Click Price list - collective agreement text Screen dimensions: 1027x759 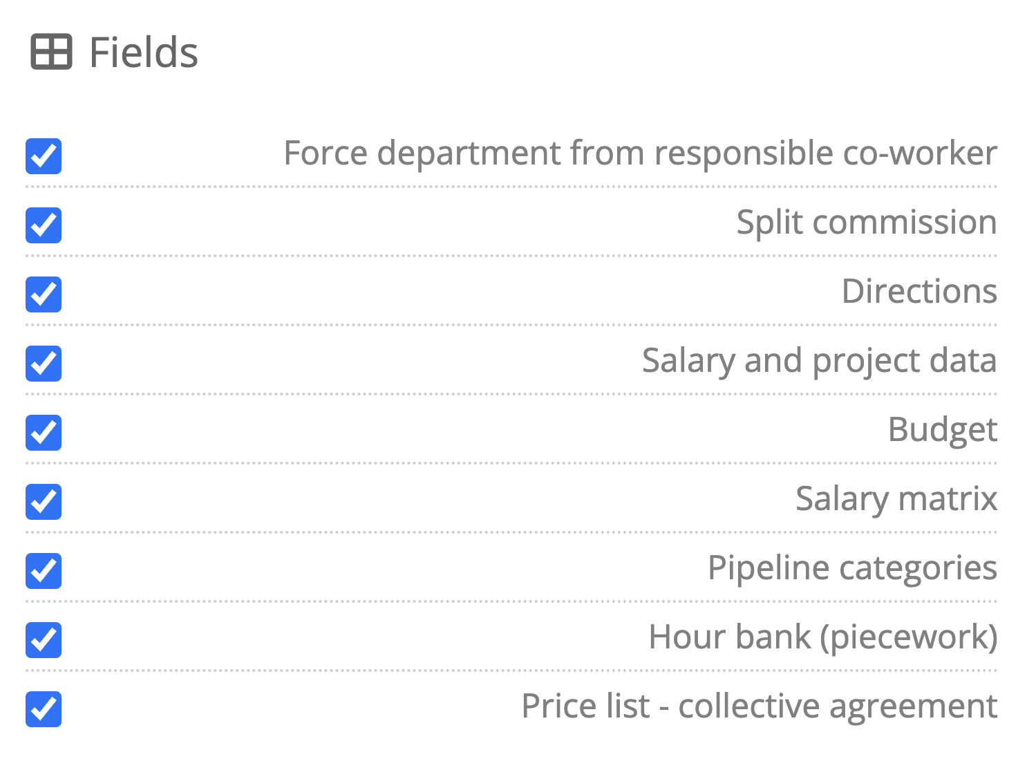759,706
